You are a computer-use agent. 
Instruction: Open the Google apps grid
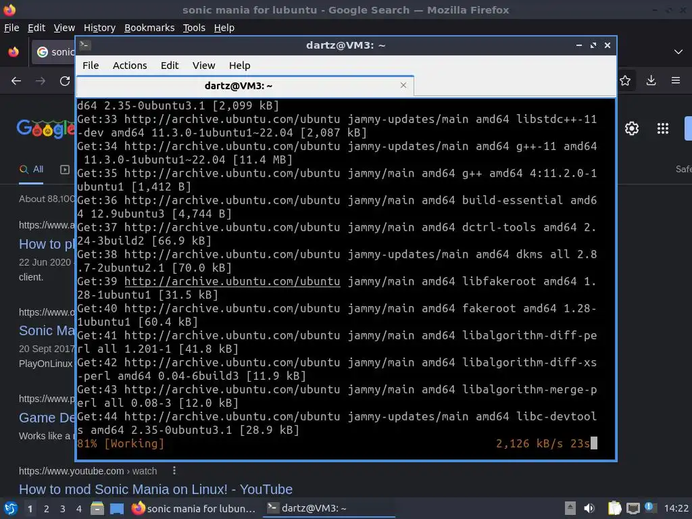(x=663, y=128)
